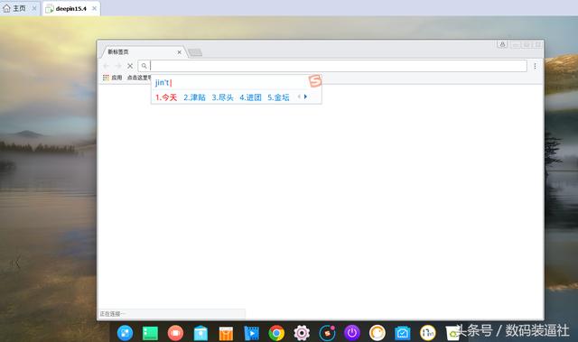
Task: Click the orange ring dock icon
Action: pos(378,333)
